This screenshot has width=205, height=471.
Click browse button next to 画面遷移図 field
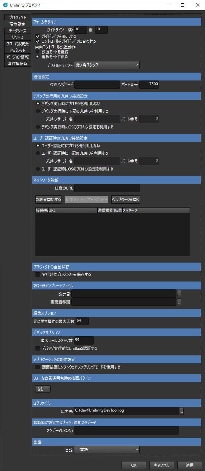pos(179,302)
